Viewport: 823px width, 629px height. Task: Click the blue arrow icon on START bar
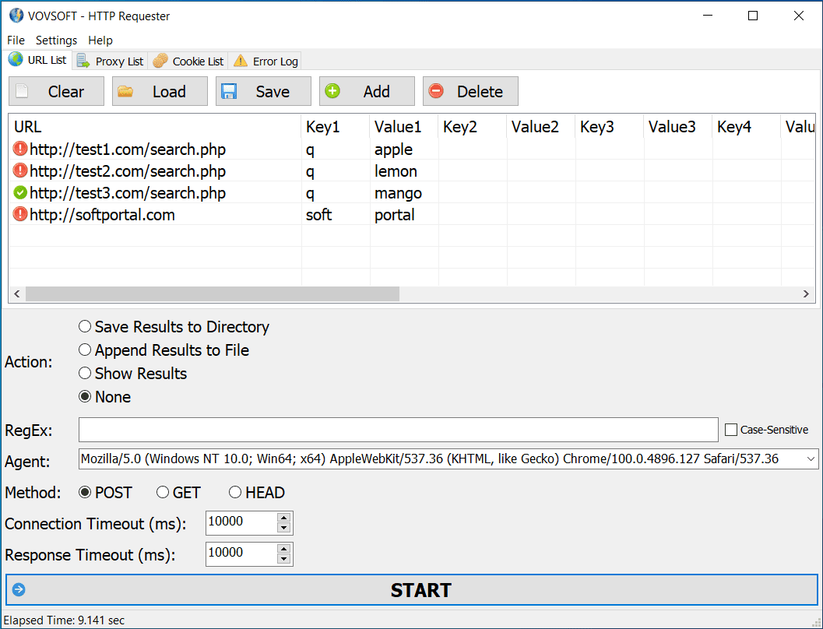19,589
